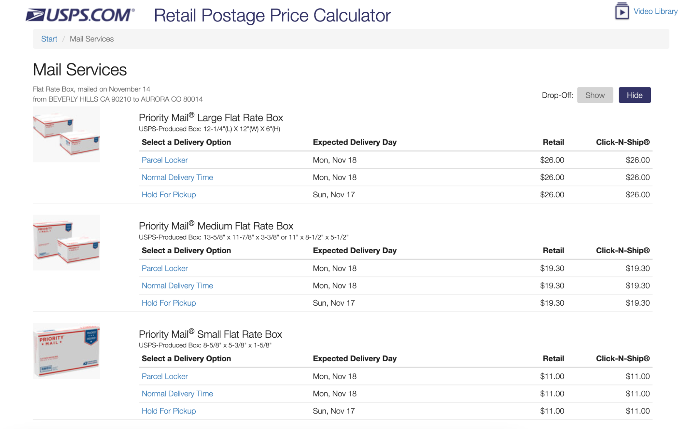Click the Medium Flat Rate Box image
Screen dimensions: 685x429
tap(66, 242)
